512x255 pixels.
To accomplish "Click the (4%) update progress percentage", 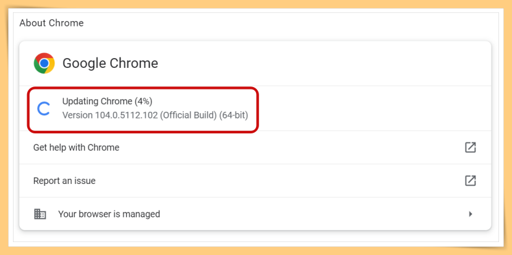I will point(143,102).
